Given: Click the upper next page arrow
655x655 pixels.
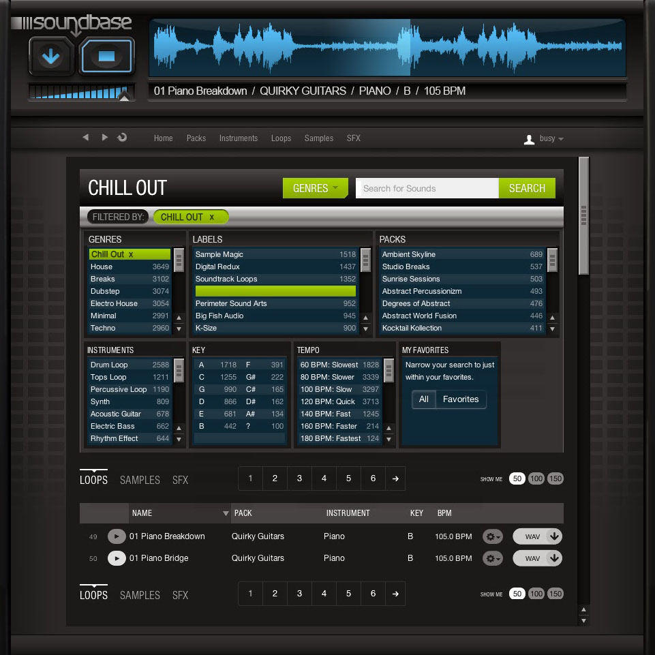Looking at the screenshot, I should 395,478.
